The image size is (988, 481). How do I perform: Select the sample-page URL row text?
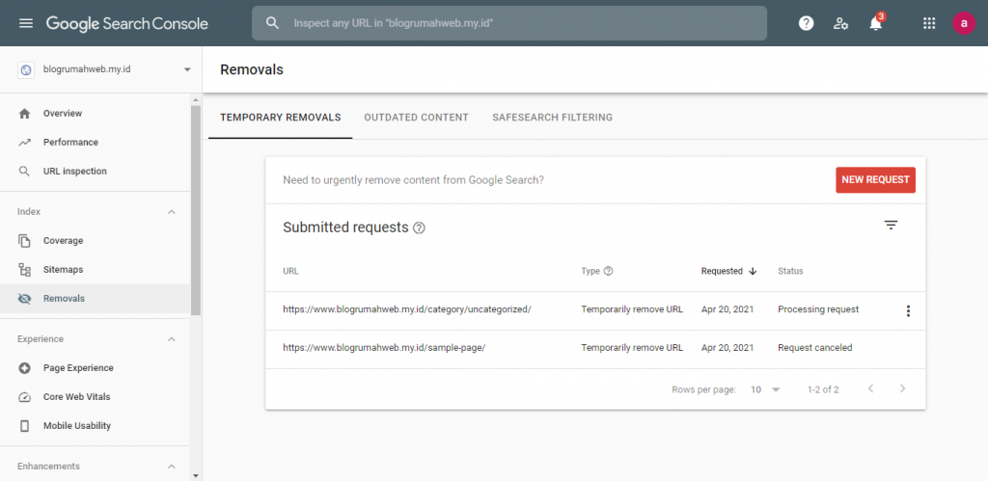pyautogui.click(x=384, y=348)
